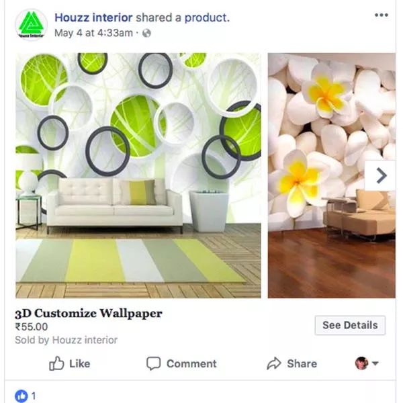Click Sold by Houzz interior text

66,340
